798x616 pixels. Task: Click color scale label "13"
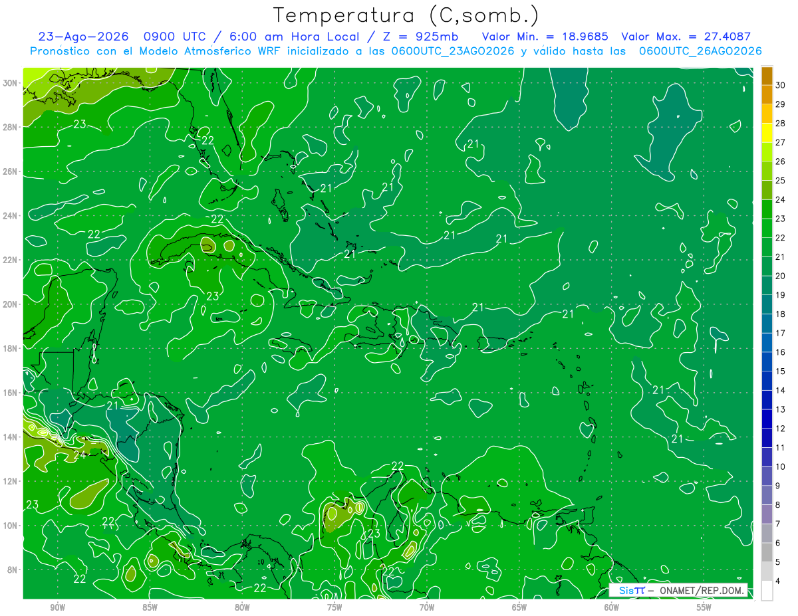pyautogui.click(x=781, y=409)
